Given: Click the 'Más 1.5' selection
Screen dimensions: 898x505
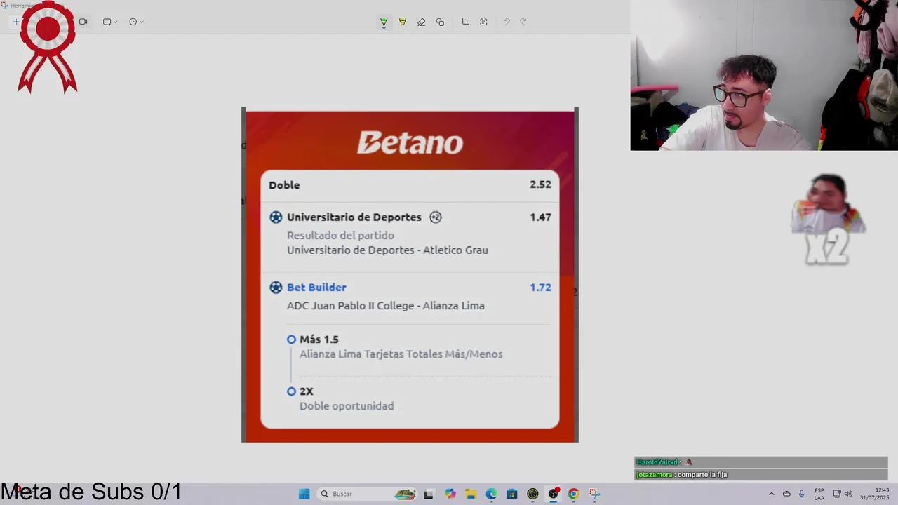Looking at the screenshot, I should coord(319,339).
